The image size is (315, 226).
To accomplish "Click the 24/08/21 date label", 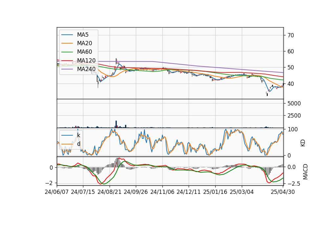I will 110,192.
